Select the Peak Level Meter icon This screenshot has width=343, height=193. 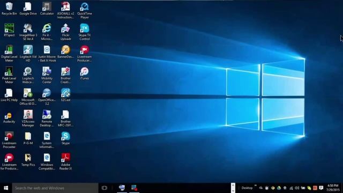click(x=9, y=75)
